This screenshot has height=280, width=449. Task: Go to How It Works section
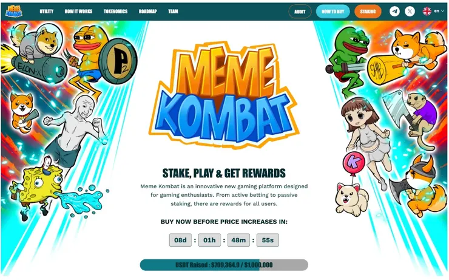click(x=78, y=12)
